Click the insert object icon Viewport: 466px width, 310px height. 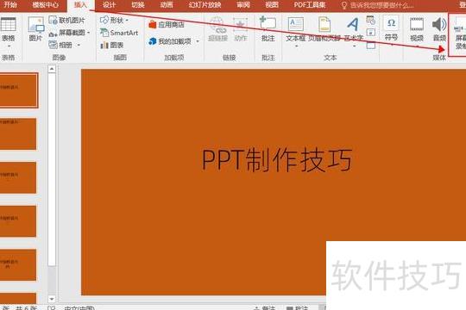(x=370, y=45)
